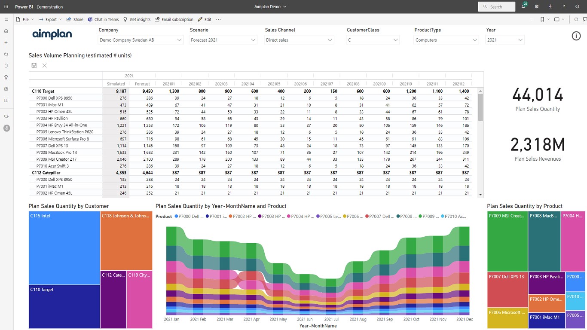Image resolution: width=587 pixels, height=330 pixels.
Task: Expand the view chevron in toolbar
Action: tap(564, 19)
